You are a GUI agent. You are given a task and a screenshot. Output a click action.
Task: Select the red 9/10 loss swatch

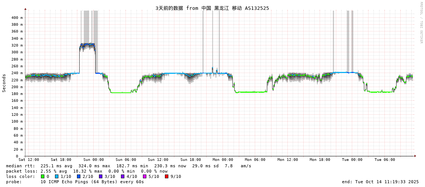tap(166, 176)
